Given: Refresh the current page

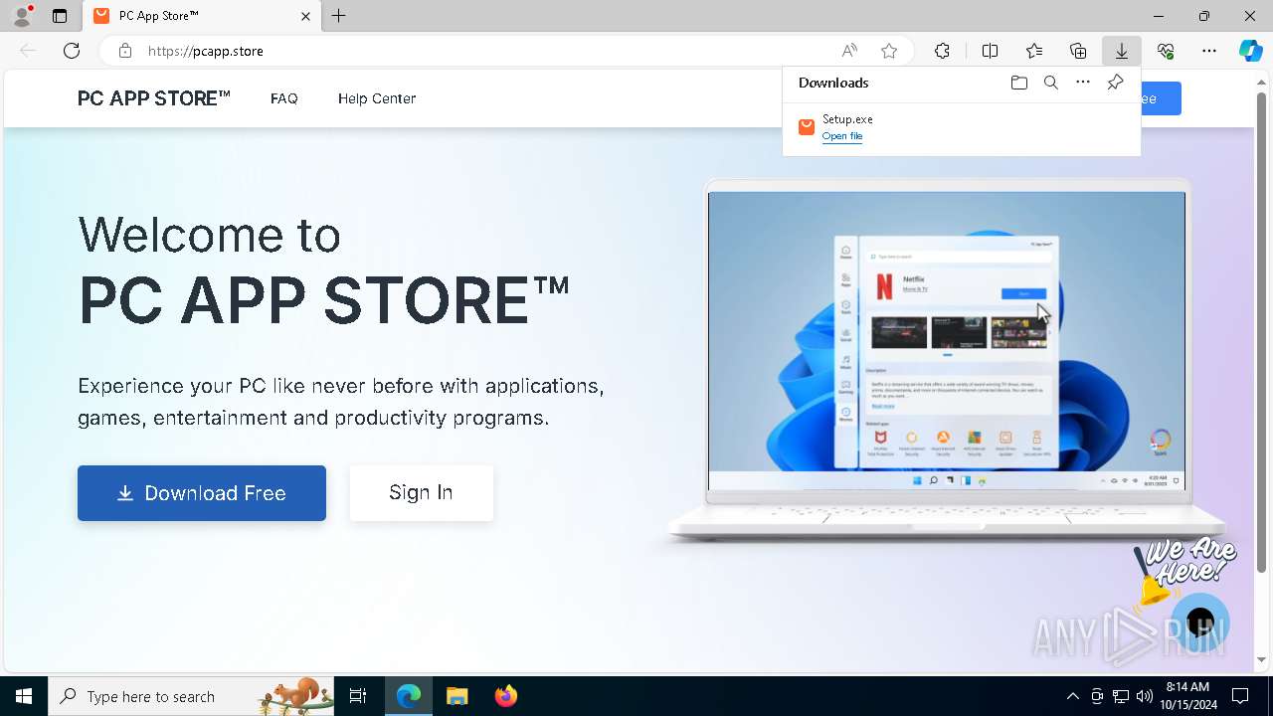Looking at the screenshot, I should [x=72, y=51].
